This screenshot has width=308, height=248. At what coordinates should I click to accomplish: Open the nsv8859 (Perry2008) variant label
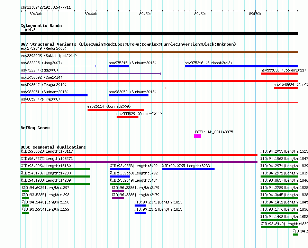click(x=40, y=99)
